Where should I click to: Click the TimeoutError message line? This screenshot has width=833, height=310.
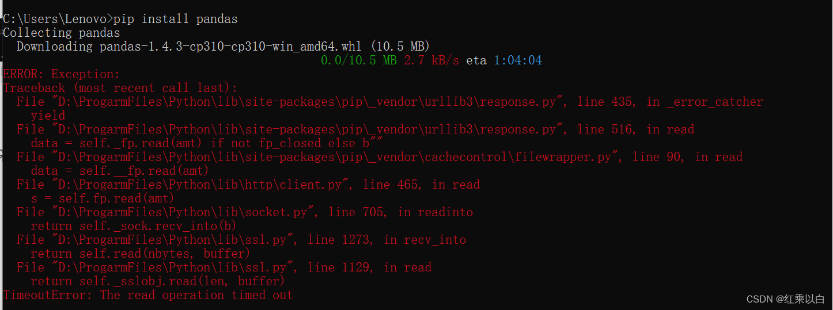pyautogui.click(x=148, y=295)
